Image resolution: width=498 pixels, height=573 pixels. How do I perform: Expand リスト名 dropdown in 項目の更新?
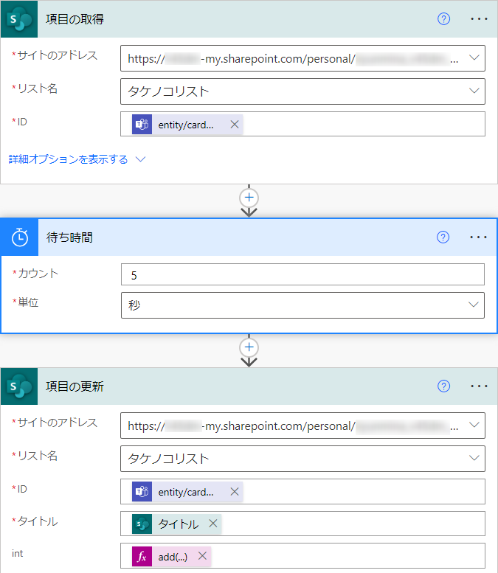474,458
